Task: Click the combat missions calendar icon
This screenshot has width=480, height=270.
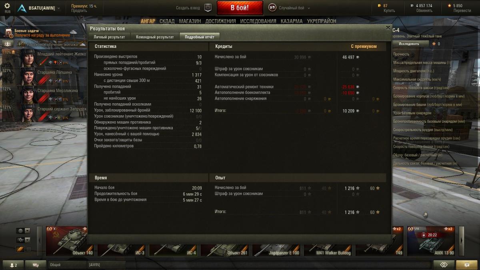Action: pos(8,33)
